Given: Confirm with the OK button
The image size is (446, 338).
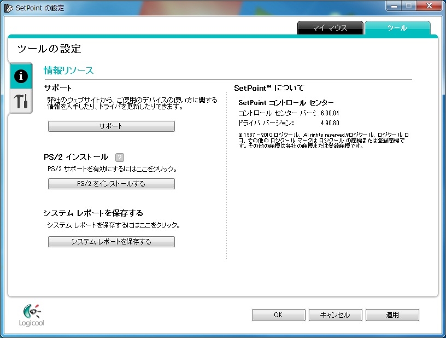Looking at the screenshot, I should pyautogui.click(x=278, y=315).
